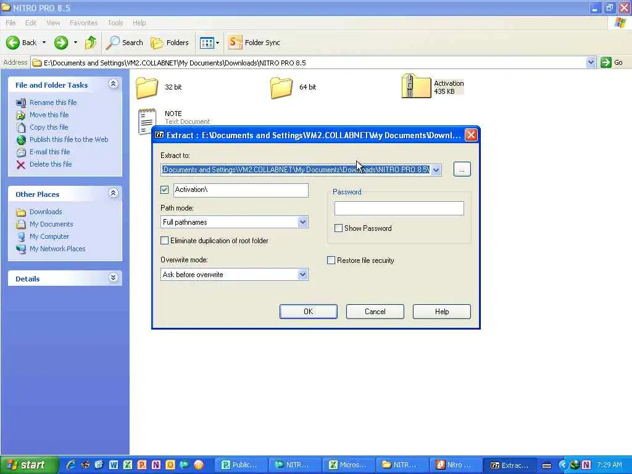Click the Password input field
This screenshot has height=474, width=632.
click(x=399, y=209)
